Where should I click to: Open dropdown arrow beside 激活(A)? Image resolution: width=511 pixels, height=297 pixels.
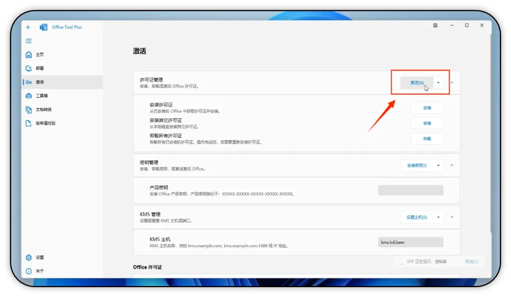click(438, 83)
